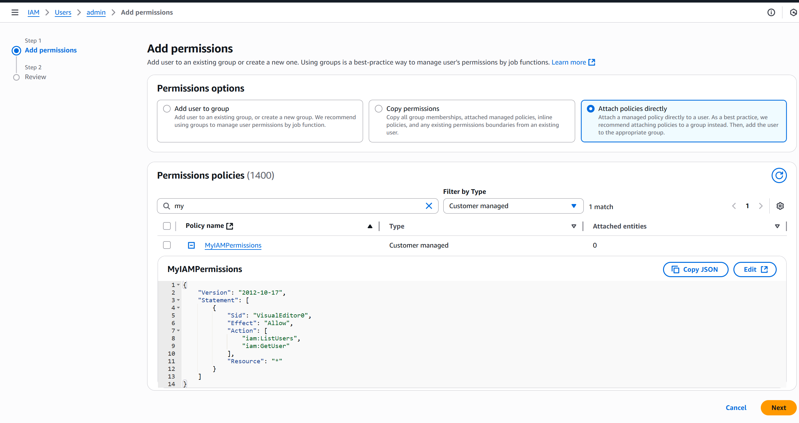Image resolution: width=799 pixels, height=423 pixels.
Task: Clear the policy search text
Action: pyautogui.click(x=429, y=206)
